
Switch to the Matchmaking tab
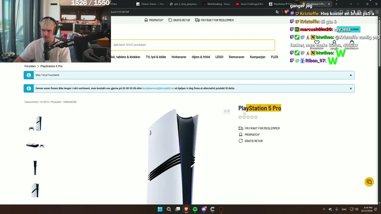[x=216, y=4]
